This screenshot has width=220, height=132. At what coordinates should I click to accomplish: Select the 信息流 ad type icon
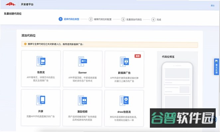(41, 61)
